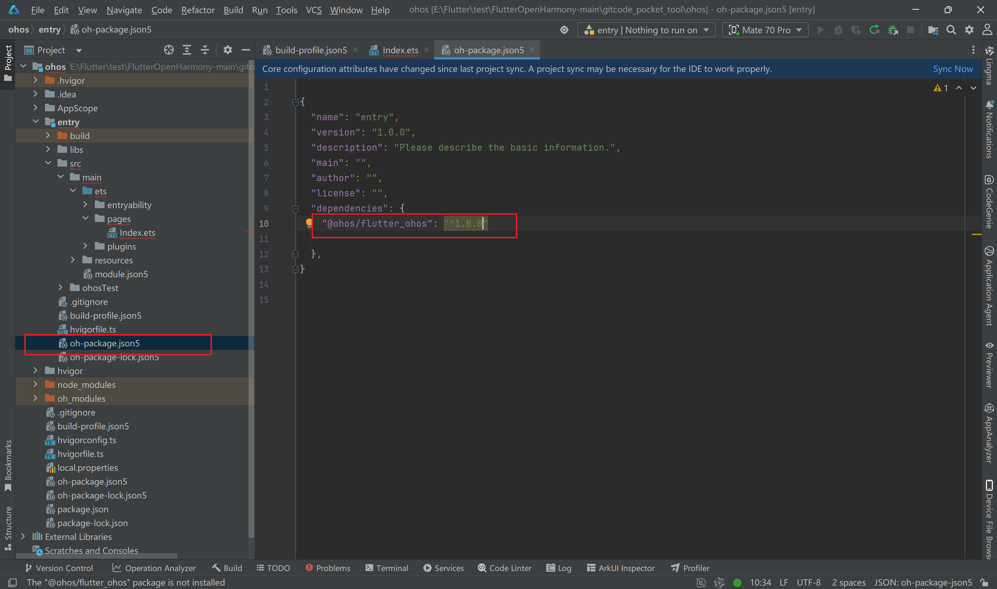This screenshot has height=589, width=997.
Task: Click the Attach Debugger bug icon
Action: coord(893,30)
